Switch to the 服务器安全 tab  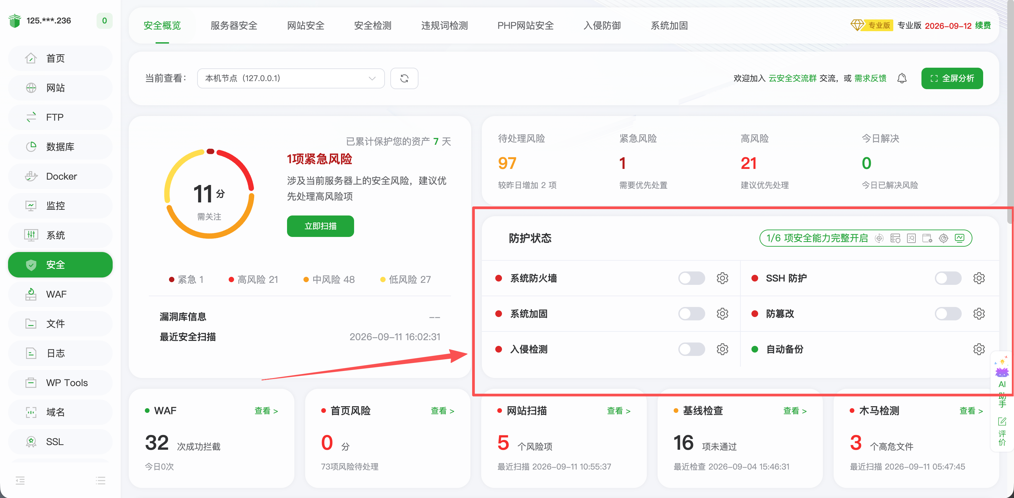coord(234,25)
